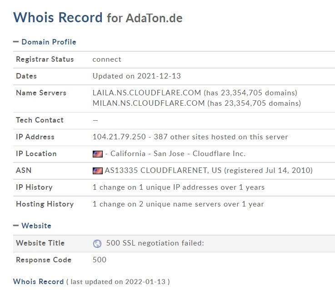Screen dimensions: 335x290
Task: Click the minus icon before Domain Profile
Action: [x=16, y=42]
